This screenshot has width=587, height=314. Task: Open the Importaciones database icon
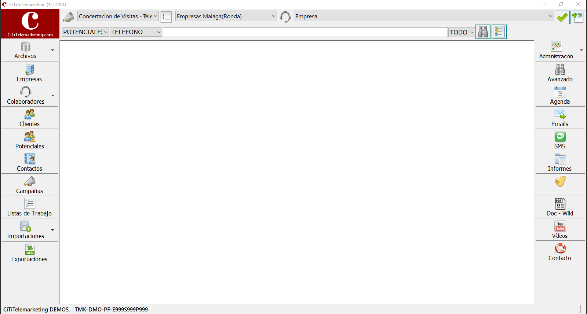click(x=26, y=226)
